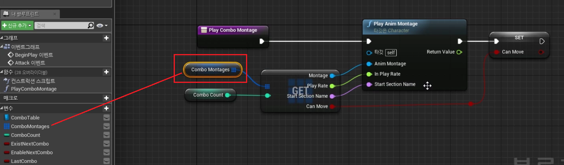Select the EnableNextCombo variable
This screenshot has width=564, height=165.
point(32,153)
